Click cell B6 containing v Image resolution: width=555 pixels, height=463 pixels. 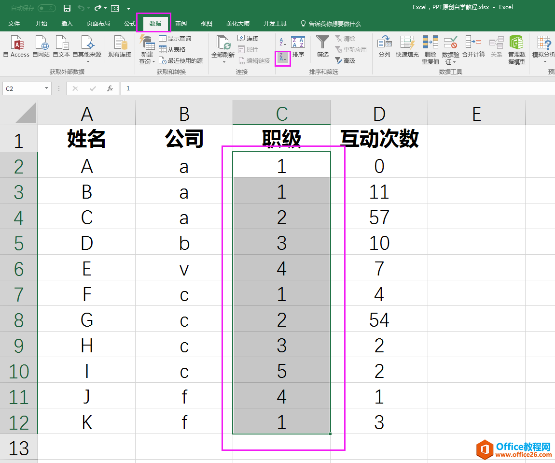tap(184, 268)
